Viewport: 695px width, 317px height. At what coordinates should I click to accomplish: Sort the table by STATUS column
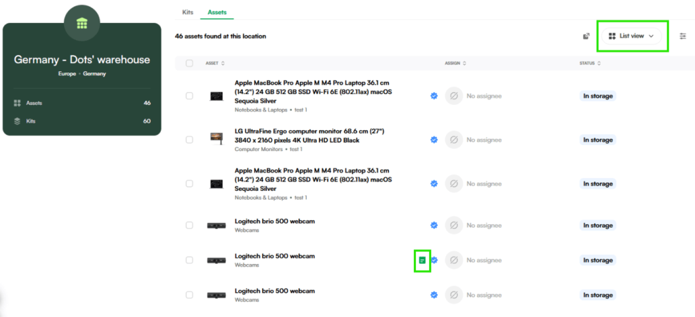(590, 63)
